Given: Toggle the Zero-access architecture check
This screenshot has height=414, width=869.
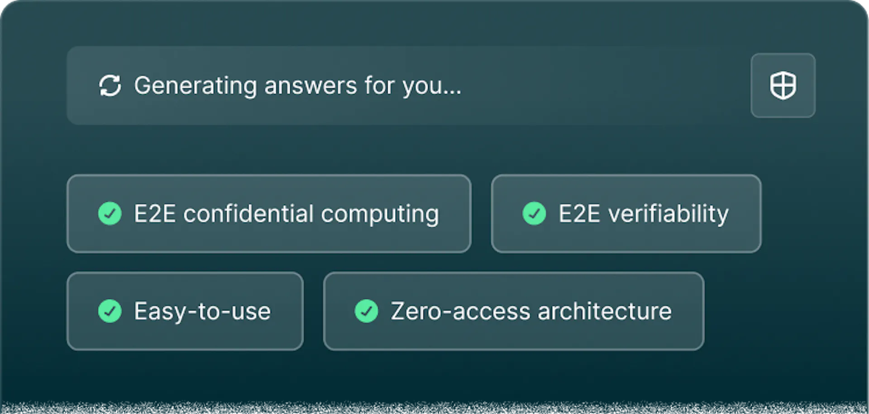Looking at the screenshot, I should pos(366,311).
